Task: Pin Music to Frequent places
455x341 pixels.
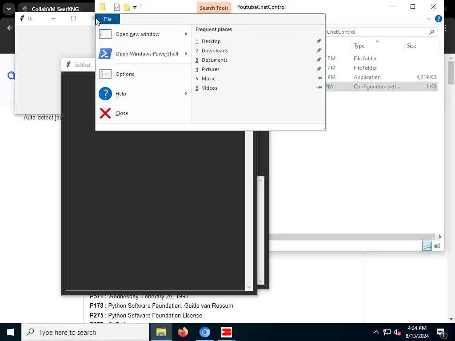Action: (x=319, y=78)
